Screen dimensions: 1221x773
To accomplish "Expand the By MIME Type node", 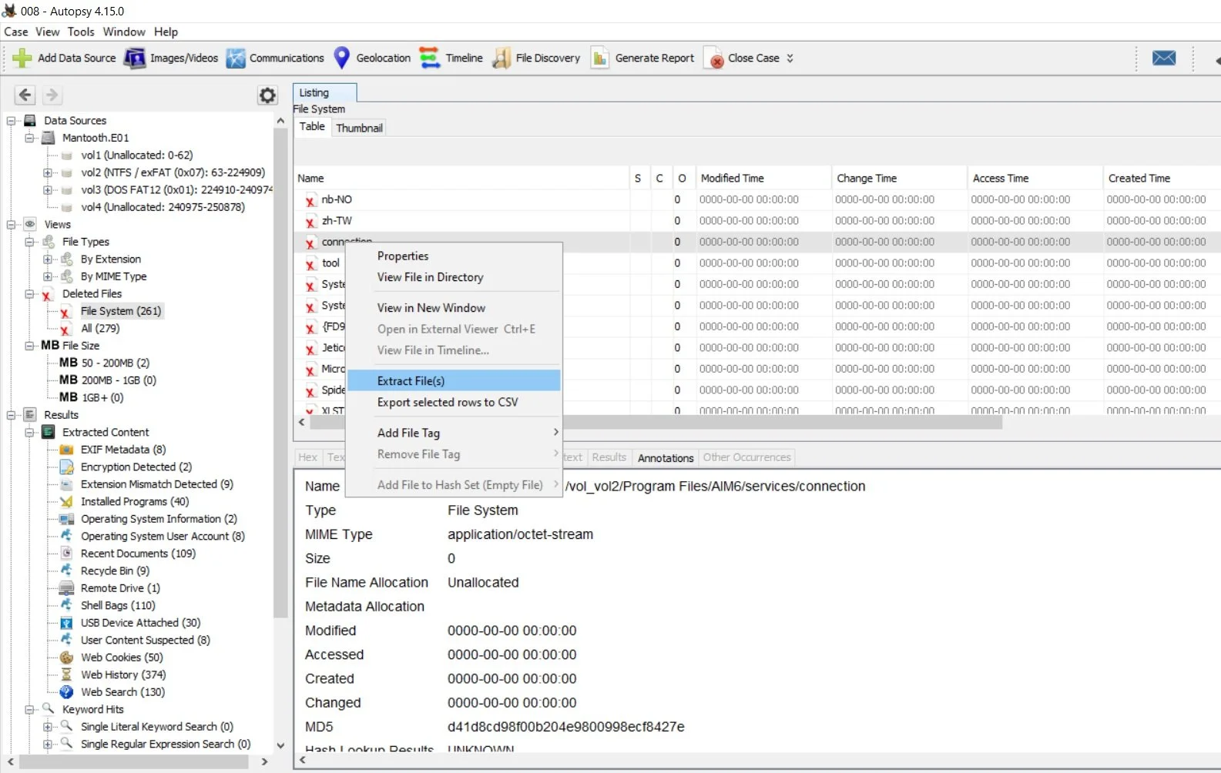I will pyautogui.click(x=48, y=276).
